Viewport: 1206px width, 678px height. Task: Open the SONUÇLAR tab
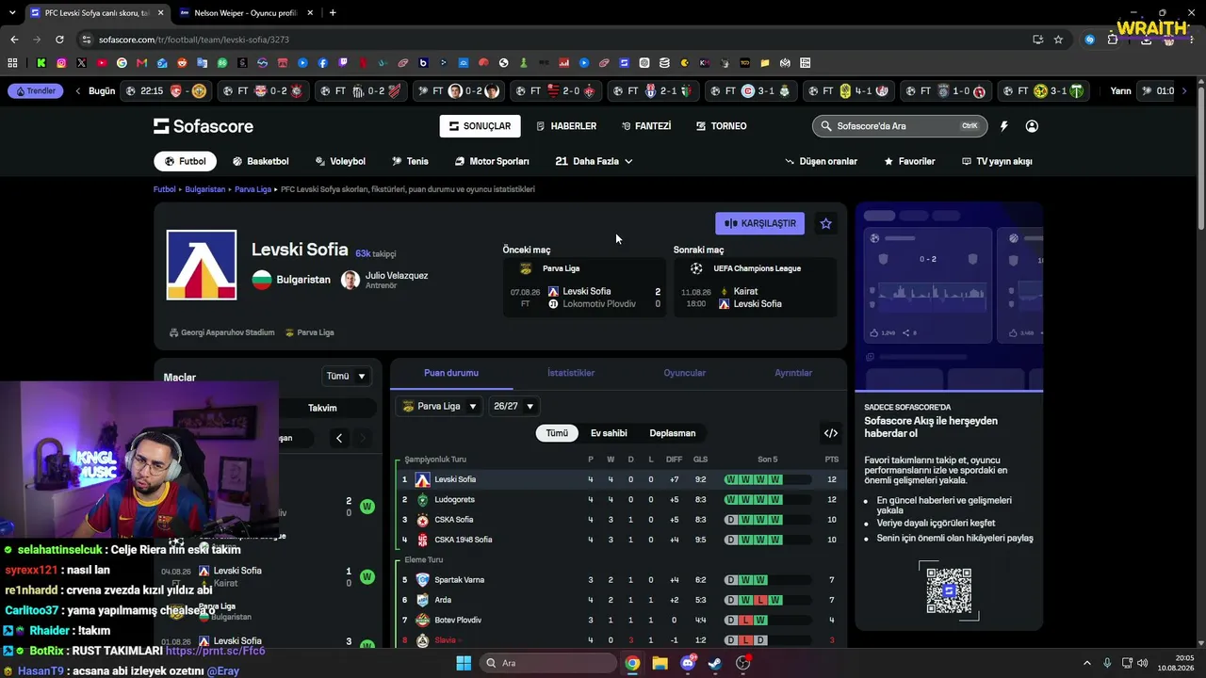pyautogui.click(x=480, y=126)
